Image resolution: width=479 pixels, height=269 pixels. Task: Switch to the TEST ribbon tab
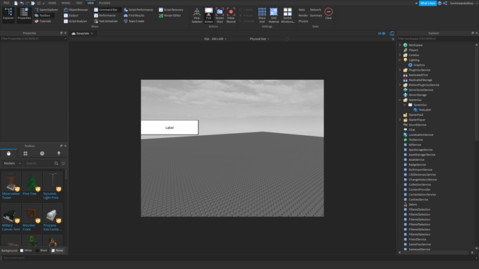pos(79,3)
